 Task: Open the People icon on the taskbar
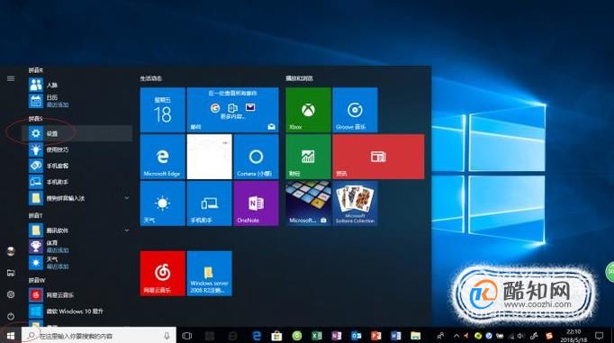tap(440, 336)
